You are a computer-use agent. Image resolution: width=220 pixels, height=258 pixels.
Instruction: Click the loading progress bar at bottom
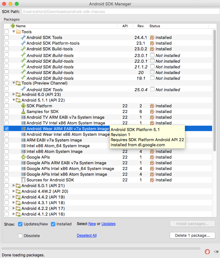coord(101,249)
